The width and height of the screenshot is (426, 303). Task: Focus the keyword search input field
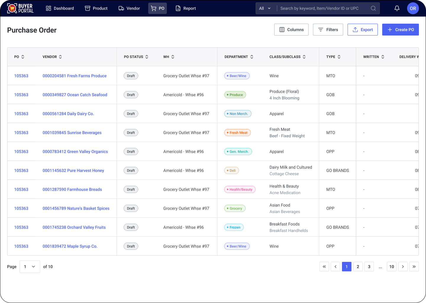pos(322,8)
